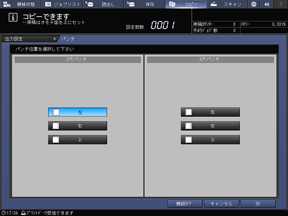This screenshot has height=216, width=288.
Task: Click the 3穴パンチ section header
Action: click(x=211, y=60)
